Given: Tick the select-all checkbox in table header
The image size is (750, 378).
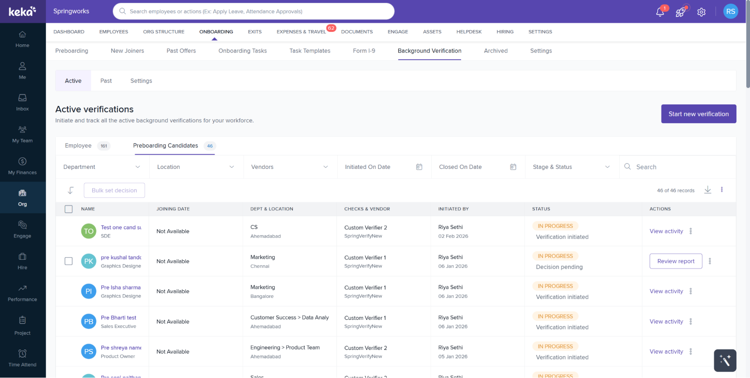Looking at the screenshot, I should pyautogui.click(x=69, y=209).
